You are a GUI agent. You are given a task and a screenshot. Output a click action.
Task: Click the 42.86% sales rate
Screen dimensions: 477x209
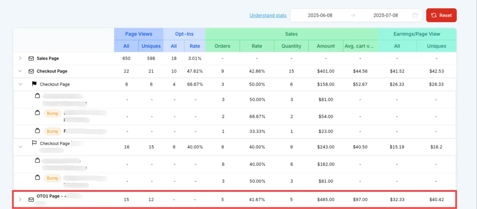[257, 71]
